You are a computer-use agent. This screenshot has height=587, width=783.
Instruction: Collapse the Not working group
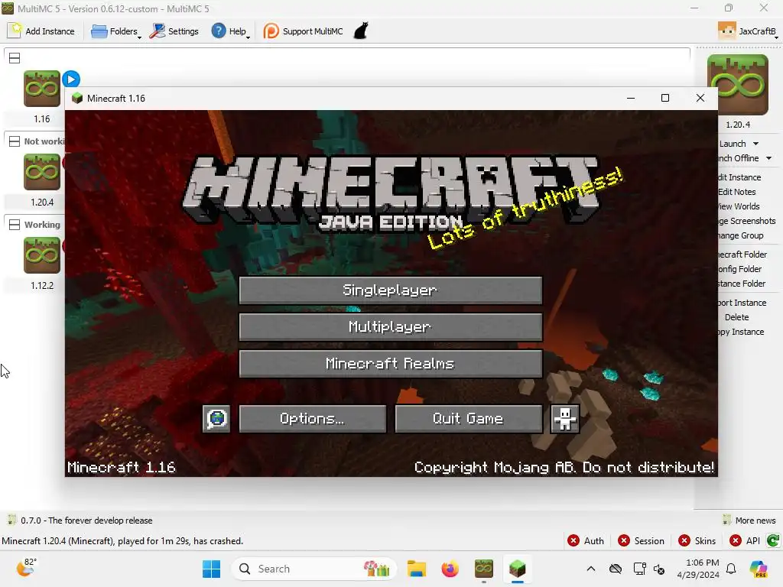pos(15,141)
